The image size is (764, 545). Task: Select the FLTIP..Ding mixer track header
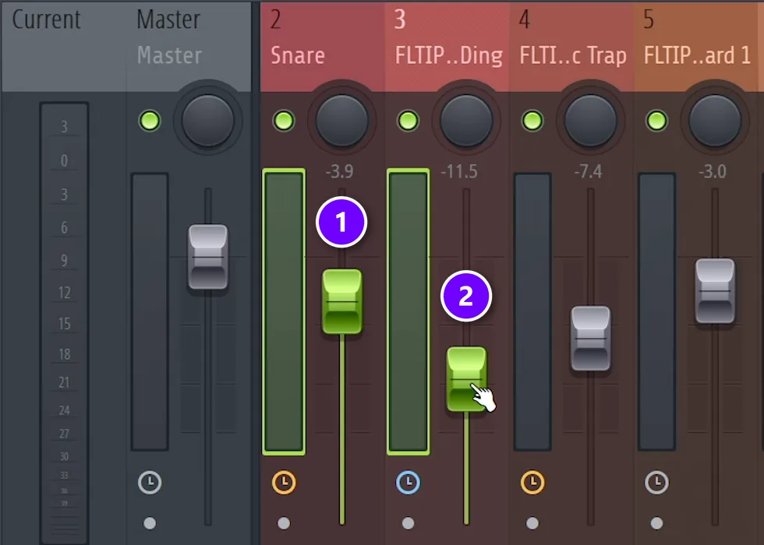(x=447, y=46)
